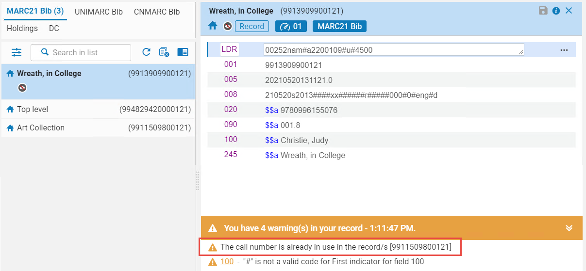
Task: Click the warning triangle in orange banner
Action: tap(212, 228)
